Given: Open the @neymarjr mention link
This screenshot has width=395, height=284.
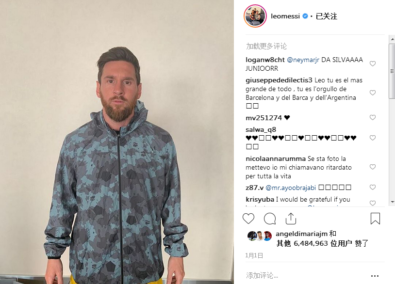Looking at the screenshot, I should [x=303, y=60].
